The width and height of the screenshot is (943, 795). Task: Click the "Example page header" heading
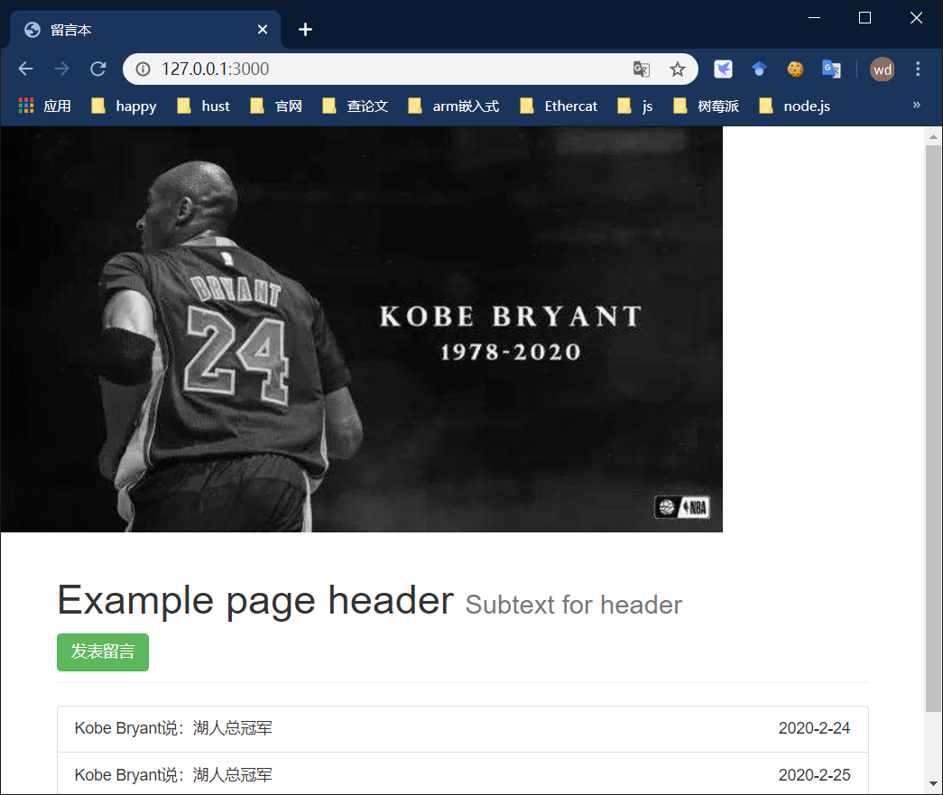(x=255, y=600)
